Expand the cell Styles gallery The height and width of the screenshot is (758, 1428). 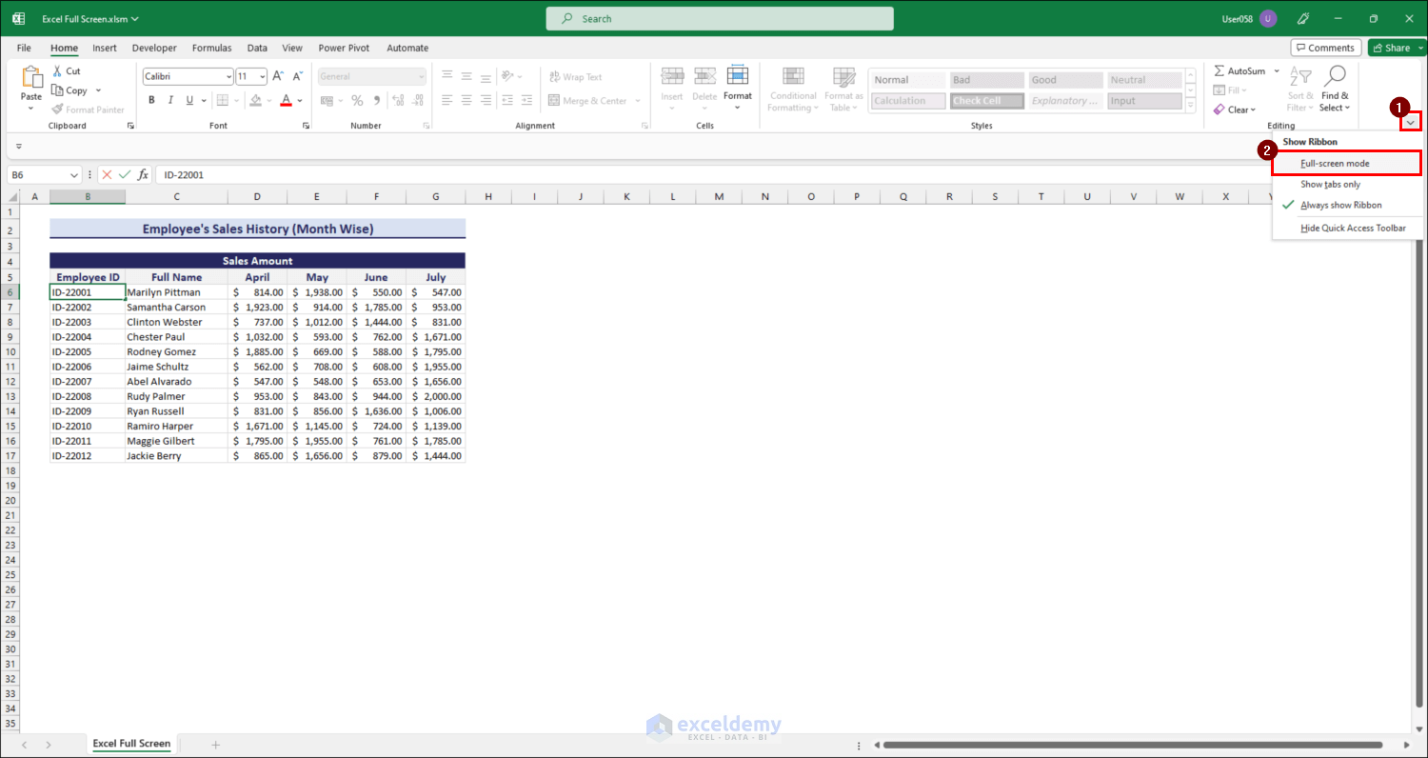coord(1190,104)
